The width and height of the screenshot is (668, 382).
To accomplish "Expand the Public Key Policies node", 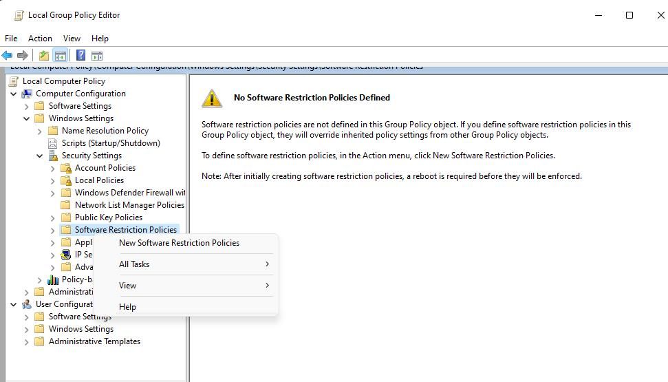I will coord(52,218).
